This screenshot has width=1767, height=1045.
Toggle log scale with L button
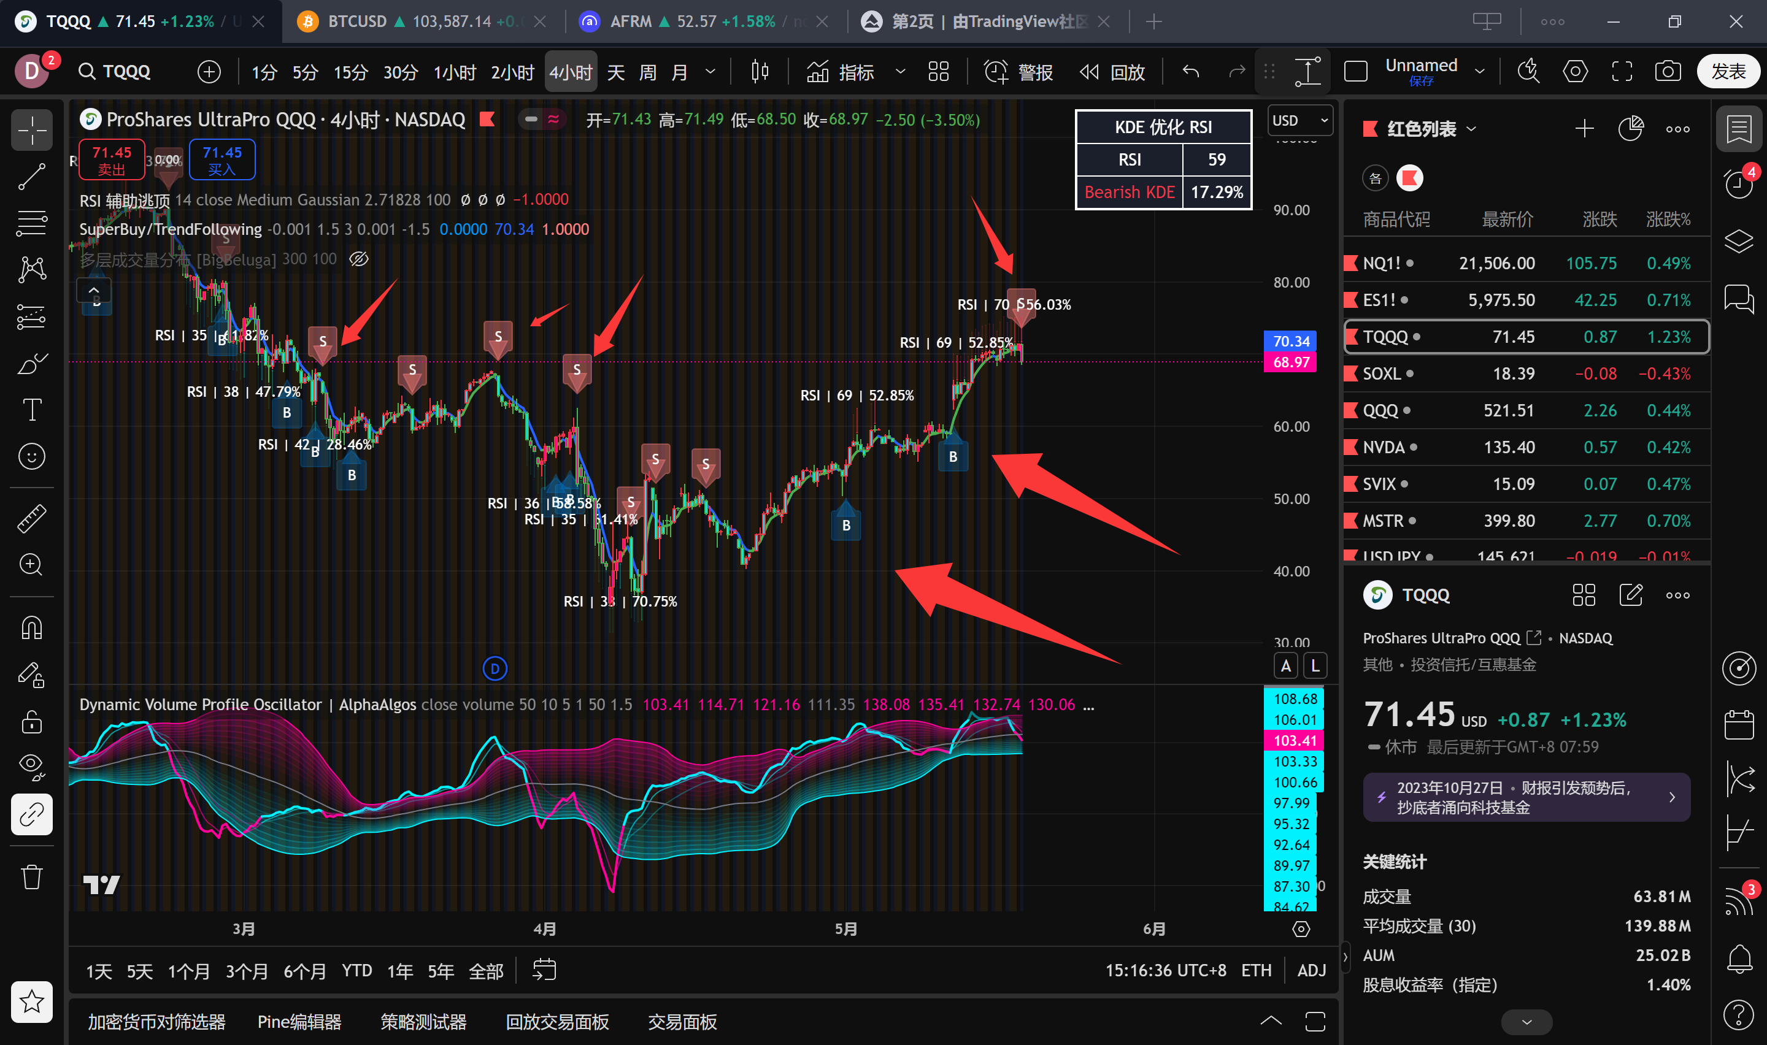click(1315, 665)
